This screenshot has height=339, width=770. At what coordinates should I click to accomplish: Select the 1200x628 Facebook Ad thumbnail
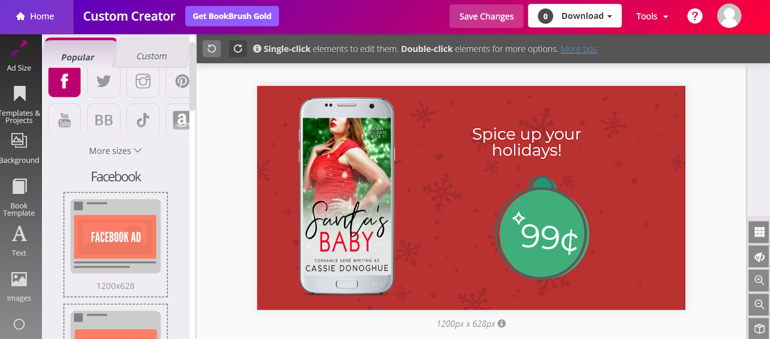coord(115,245)
